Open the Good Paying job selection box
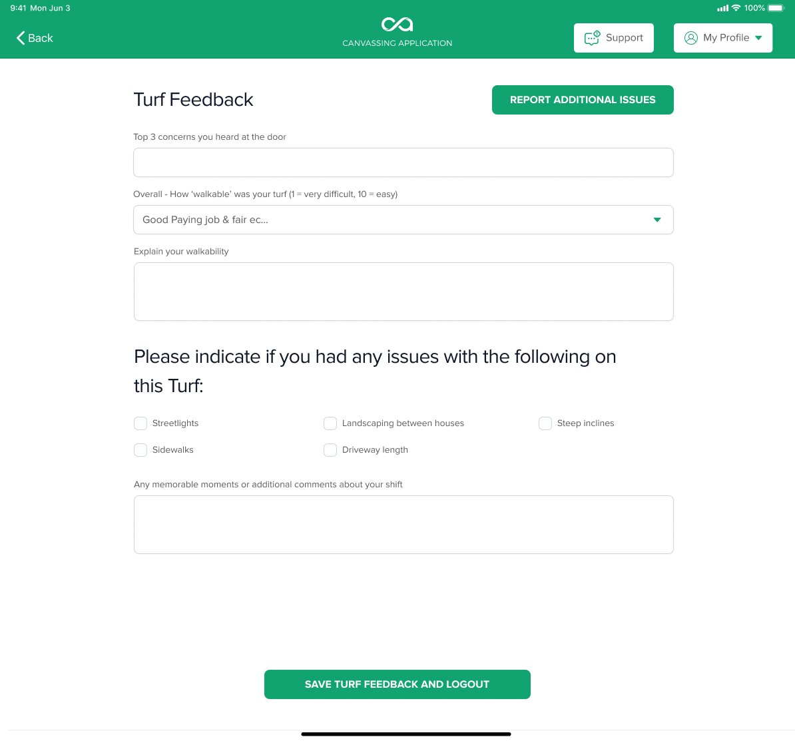 pyautogui.click(x=403, y=220)
